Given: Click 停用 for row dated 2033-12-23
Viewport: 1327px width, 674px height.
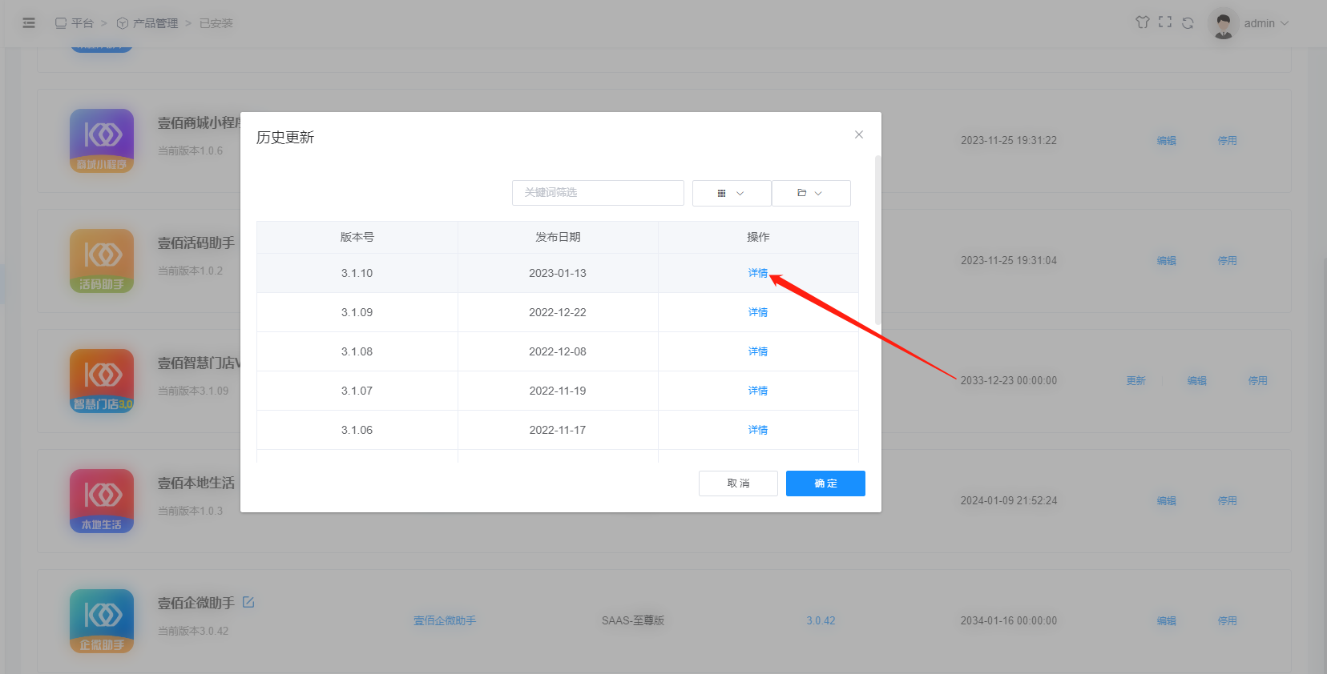Looking at the screenshot, I should click(1258, 380).
